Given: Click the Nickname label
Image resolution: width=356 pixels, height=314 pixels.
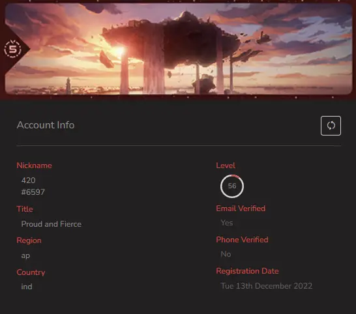Looking at the screenshot, I should point(35,165).
